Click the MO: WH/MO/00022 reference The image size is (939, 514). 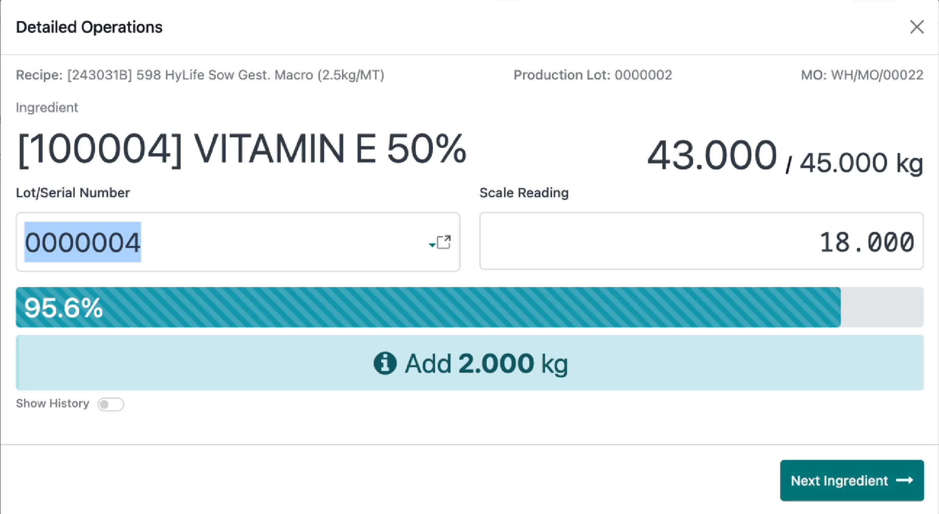(862, 75)
